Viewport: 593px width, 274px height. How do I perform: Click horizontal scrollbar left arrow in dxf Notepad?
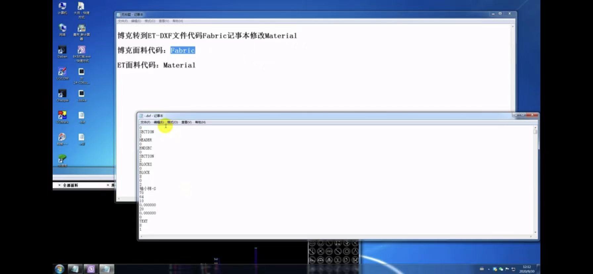pyautogui.click(x=141, y=237)
